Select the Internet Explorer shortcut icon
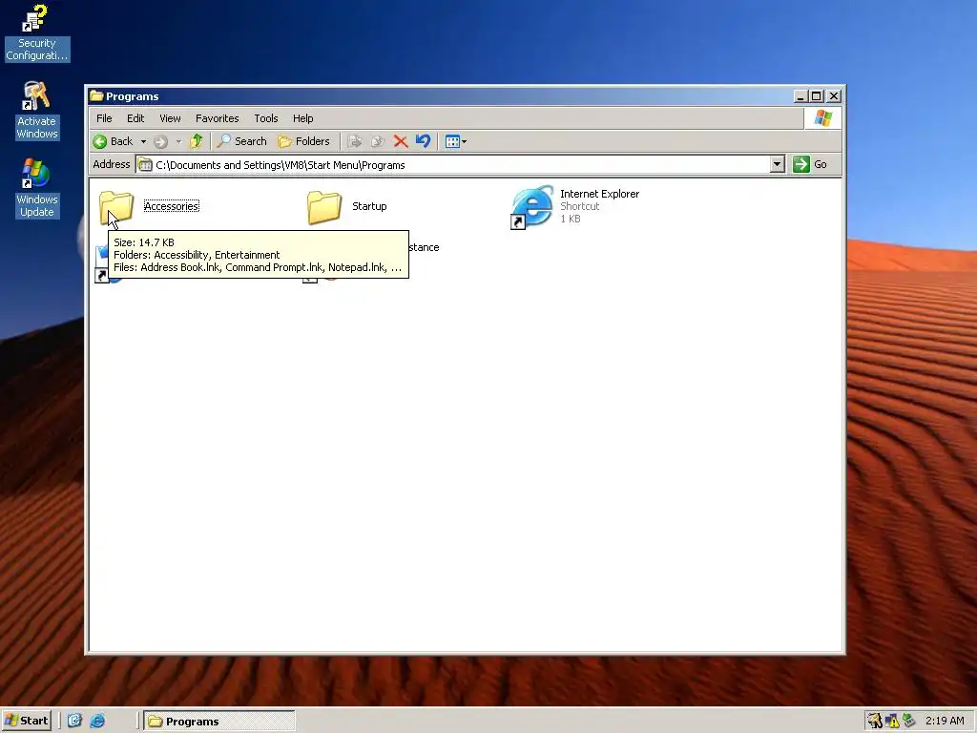 (x=531, y=207)
